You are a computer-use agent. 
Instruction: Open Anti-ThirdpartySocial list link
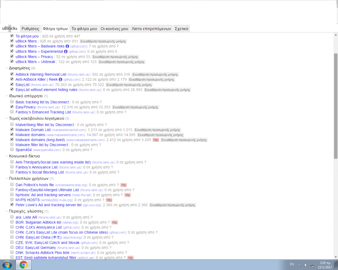click(53, 162)
